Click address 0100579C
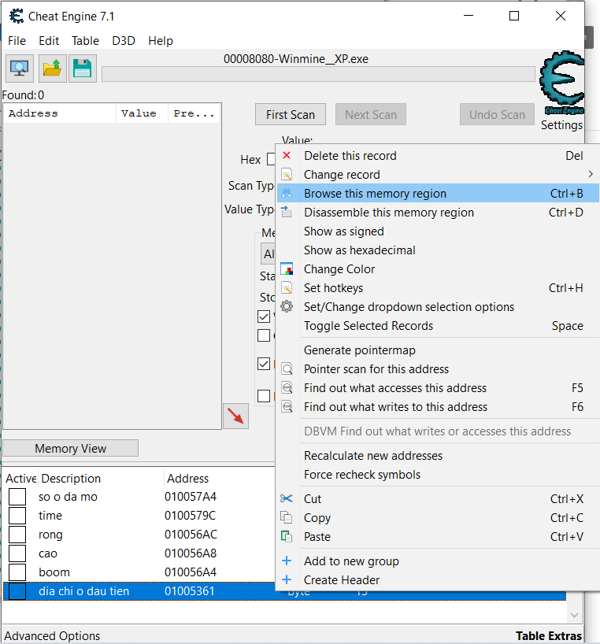The image size is (600, 644). 190,516
